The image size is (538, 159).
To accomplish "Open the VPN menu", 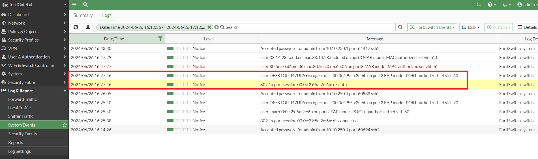I will tap(34, 48).
